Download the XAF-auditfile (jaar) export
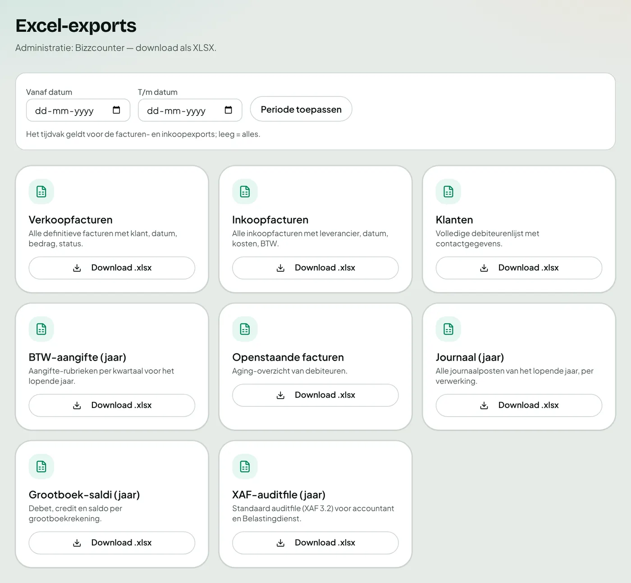 tap(315, 543)
